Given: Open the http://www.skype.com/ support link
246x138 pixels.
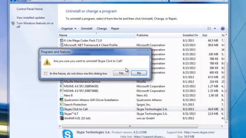Looking at the screenshot, I should pos(199,132).
